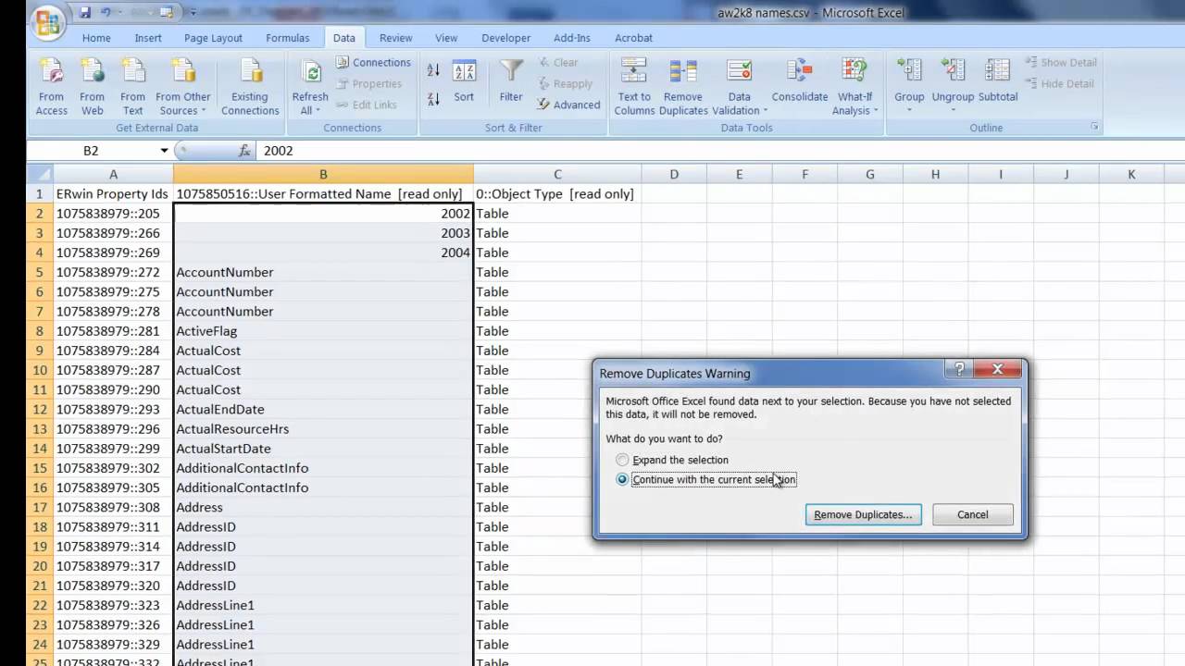The width and height of the screenshot is (1185, 666).
Task: Open the View tab
Action: (446, 38)
